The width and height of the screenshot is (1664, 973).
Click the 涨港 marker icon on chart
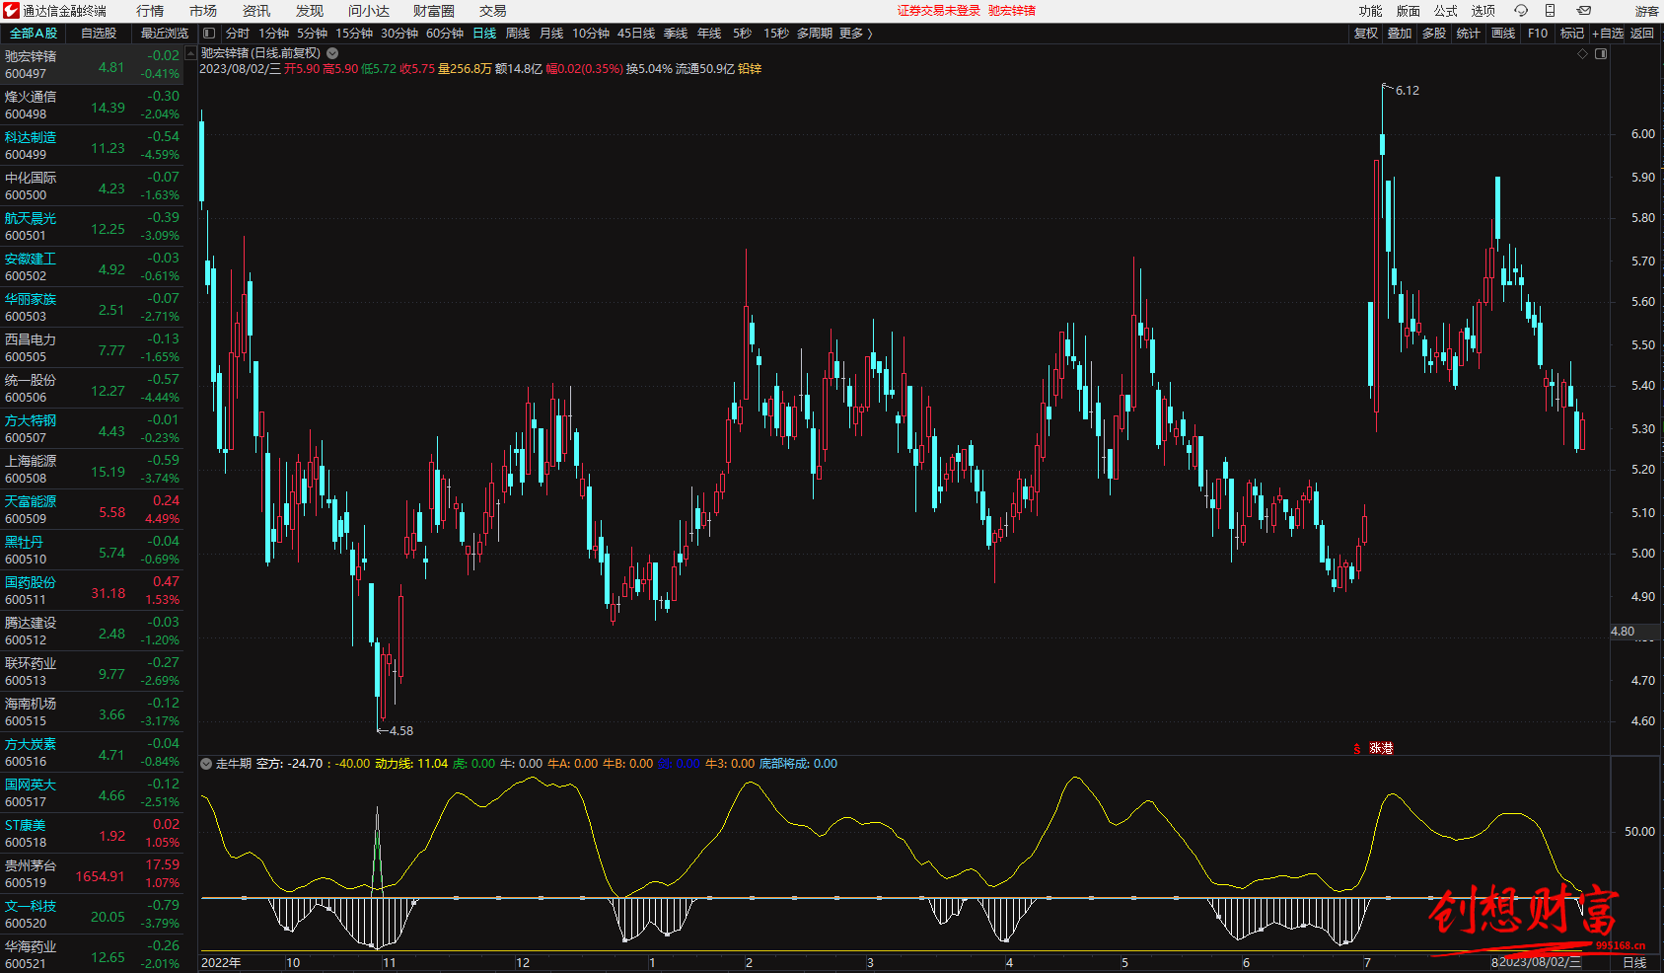pyautogui.click(x=1381, y=748)
